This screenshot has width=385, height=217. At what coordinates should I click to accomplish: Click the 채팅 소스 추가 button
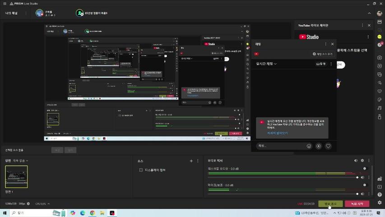[322, 54]
